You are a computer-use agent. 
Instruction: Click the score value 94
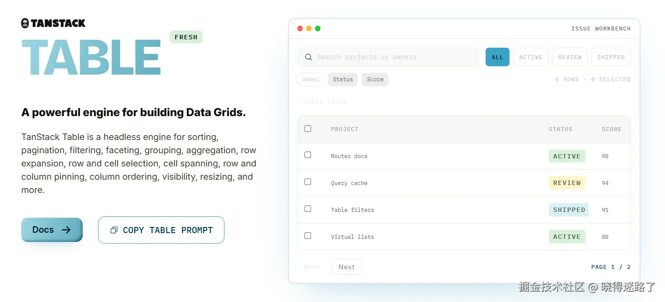pos(605,183)
